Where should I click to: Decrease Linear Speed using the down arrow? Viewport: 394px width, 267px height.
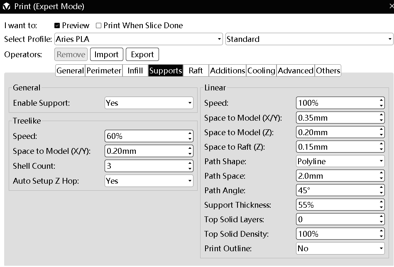[382, 105]
